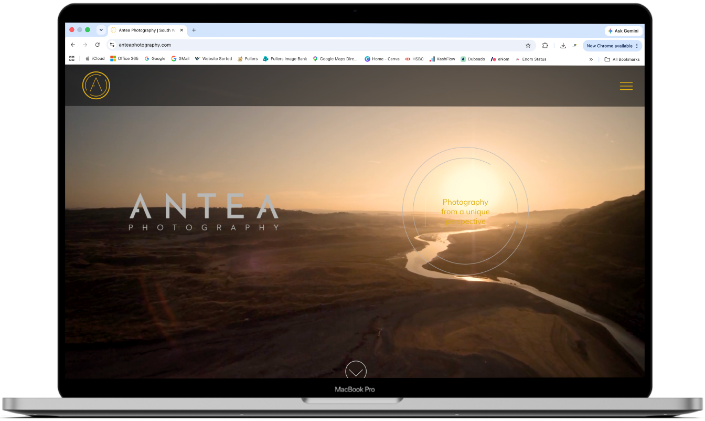The width and height of the screenshot is (705, 421).
Task: Open the Enom Status bookmark
Action: click(x=531, y=59)
